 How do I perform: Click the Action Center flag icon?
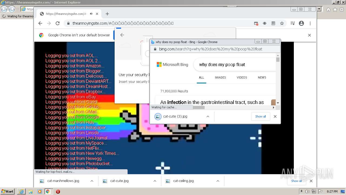click(x=321, y=191)
